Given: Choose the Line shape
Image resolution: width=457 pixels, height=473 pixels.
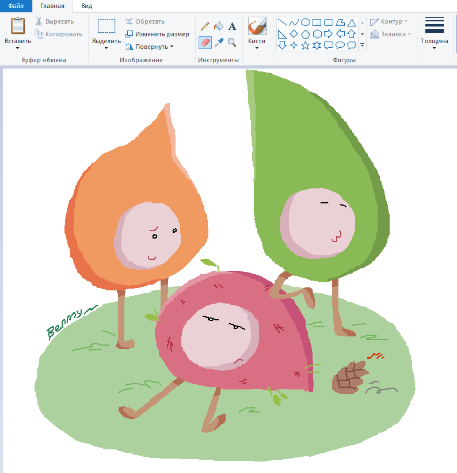Looking at the screenshot, I should [282, 22].
